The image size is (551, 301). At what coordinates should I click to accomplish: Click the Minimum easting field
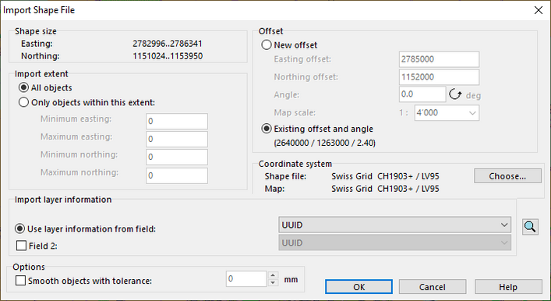click(x=177, y=122)
